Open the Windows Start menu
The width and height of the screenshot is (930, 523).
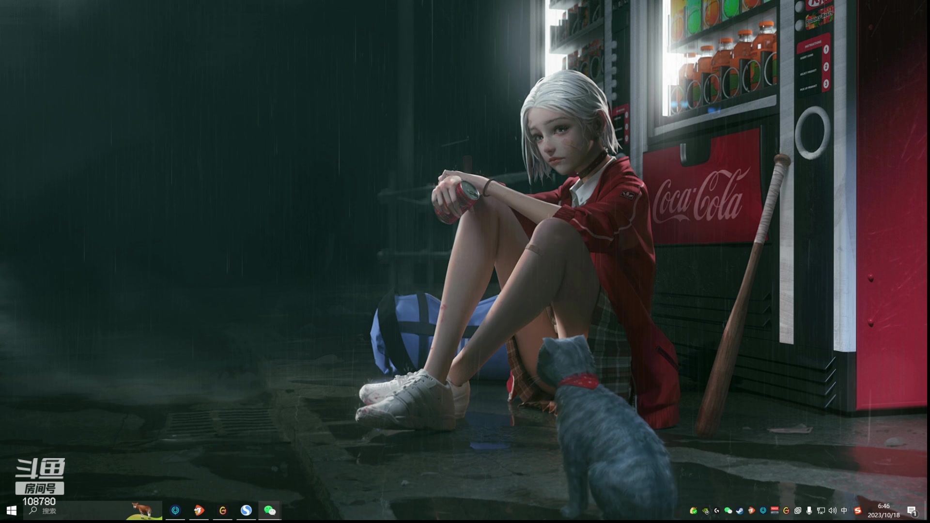point(12,510)
